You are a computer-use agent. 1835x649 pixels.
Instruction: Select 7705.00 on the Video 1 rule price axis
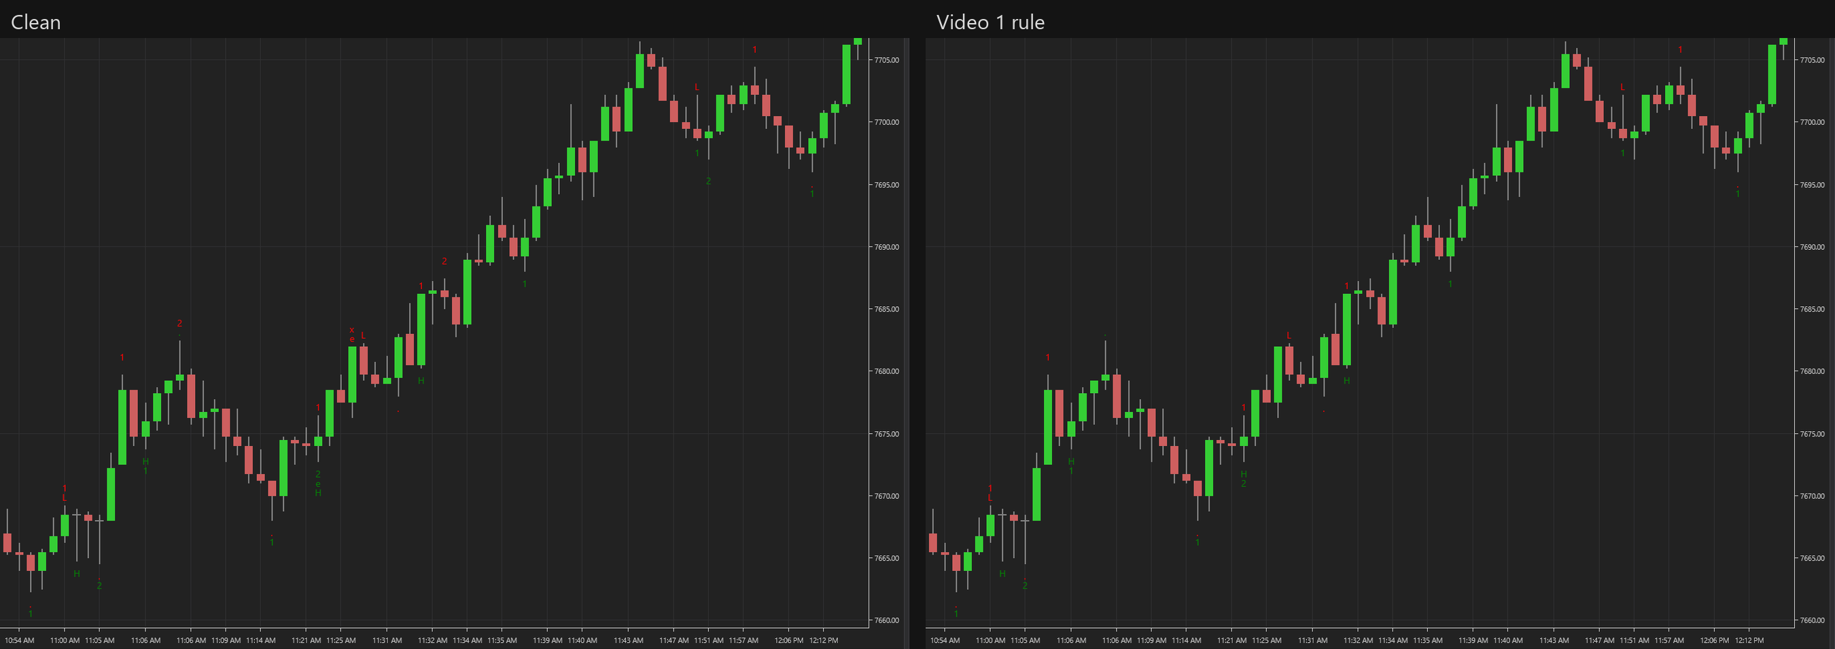1812,60
